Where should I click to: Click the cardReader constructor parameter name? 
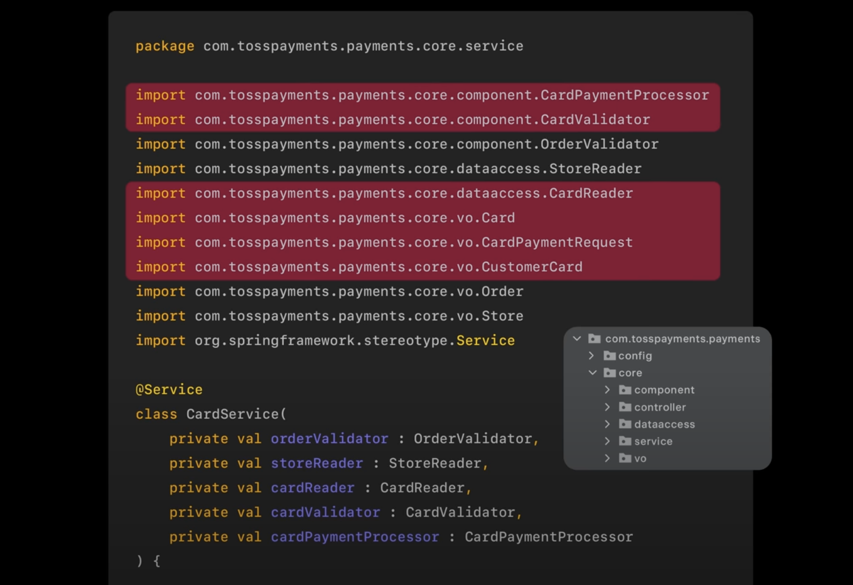(x=312, y=488)
